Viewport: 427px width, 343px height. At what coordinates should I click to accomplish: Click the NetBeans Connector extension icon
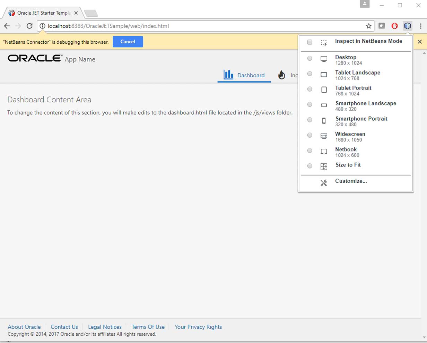408,26
